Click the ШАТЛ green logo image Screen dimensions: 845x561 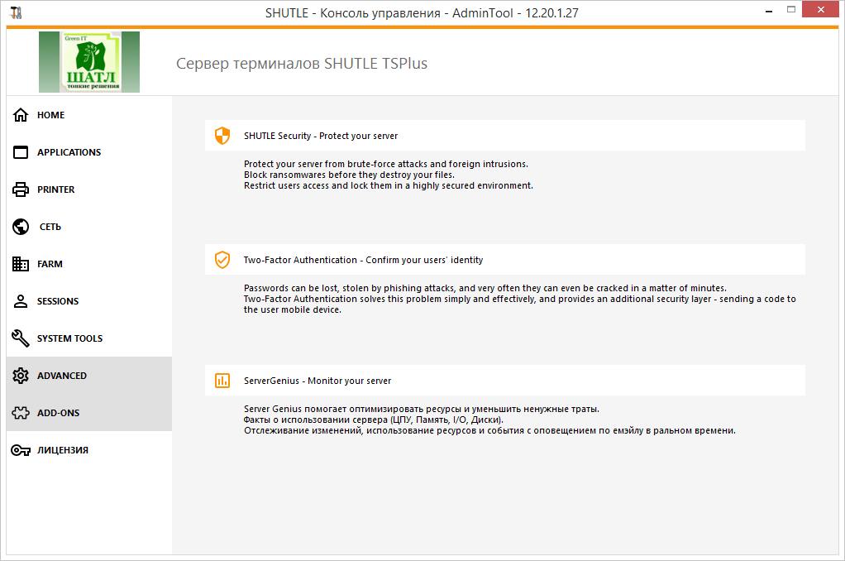coord(89,62)
